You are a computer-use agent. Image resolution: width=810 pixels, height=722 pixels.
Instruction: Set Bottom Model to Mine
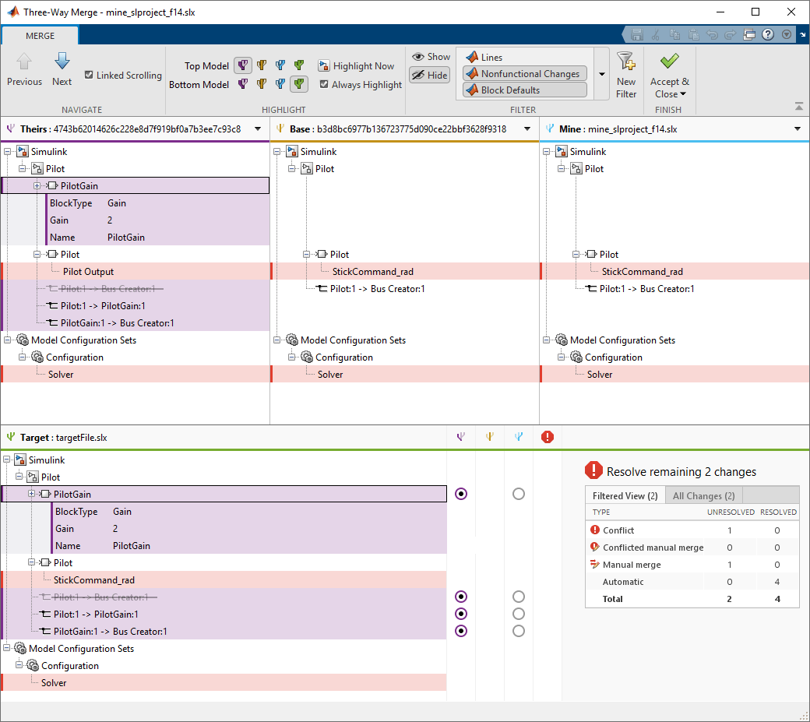(x=280, y=84)
